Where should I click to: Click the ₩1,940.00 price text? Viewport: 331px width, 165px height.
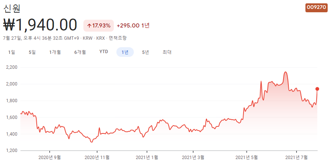tap(40, 25)
